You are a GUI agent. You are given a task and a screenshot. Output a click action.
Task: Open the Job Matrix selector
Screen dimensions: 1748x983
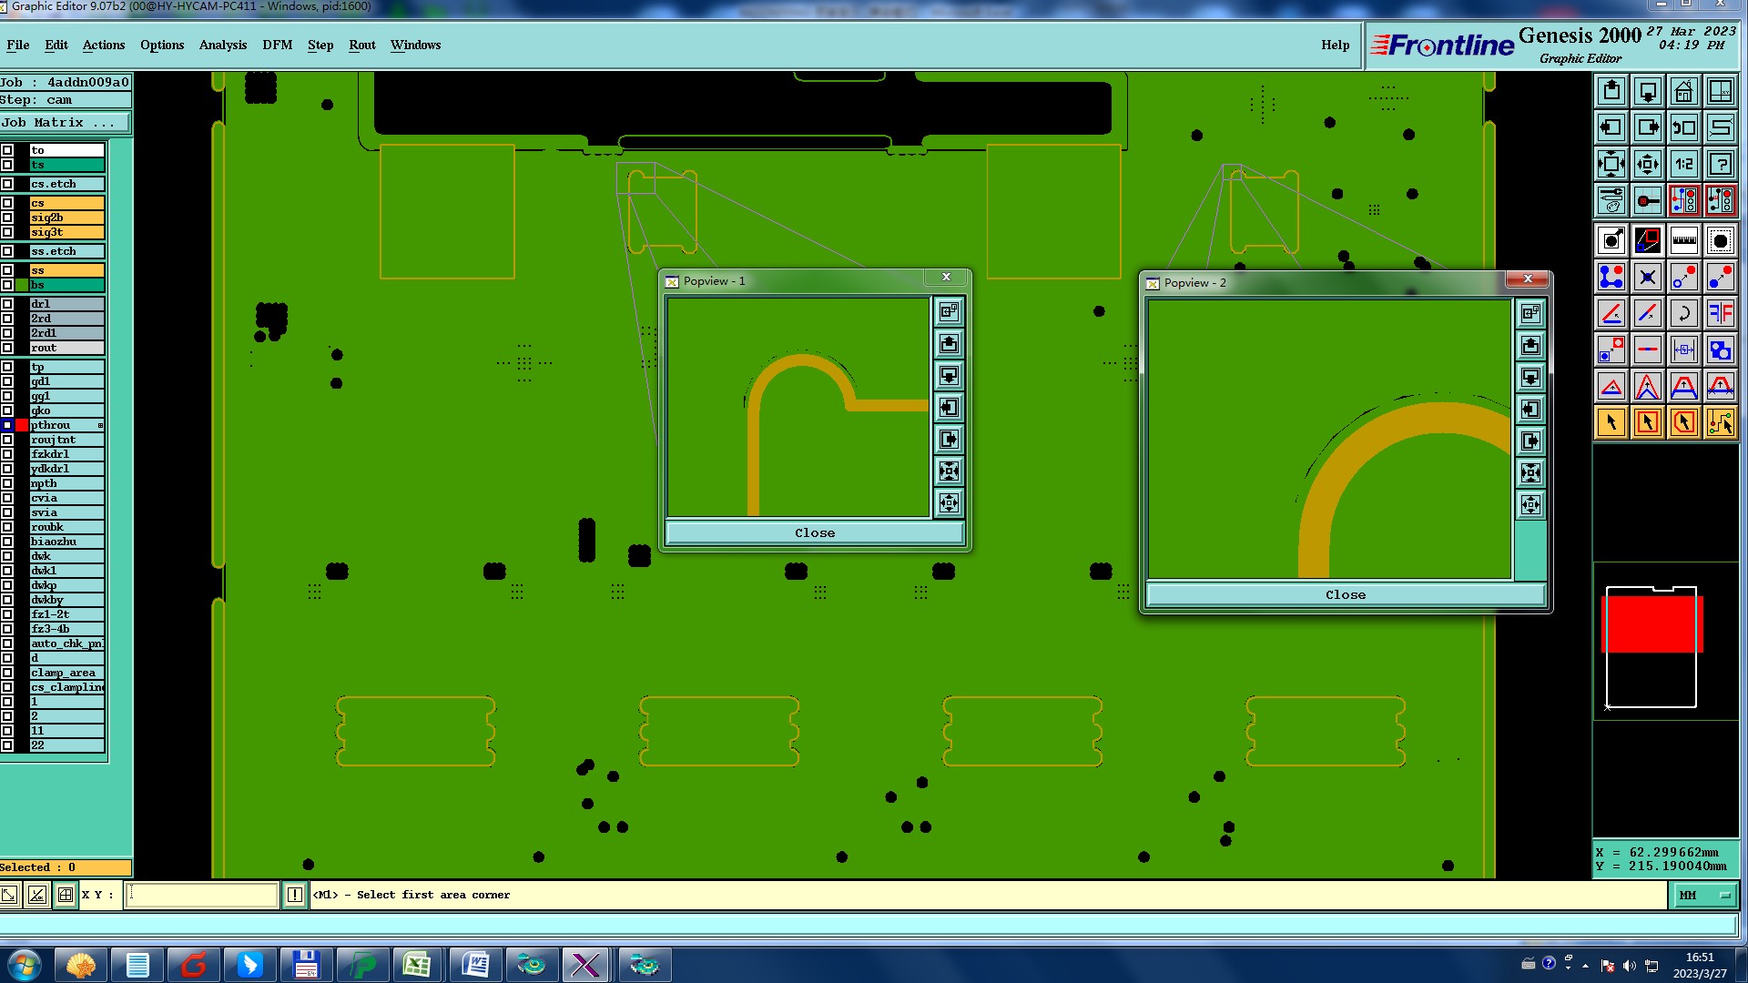point(64,122)
